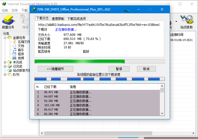Click the main window horizontal scrollbar thumb
The image size is (198, 139).
point(98,133)
